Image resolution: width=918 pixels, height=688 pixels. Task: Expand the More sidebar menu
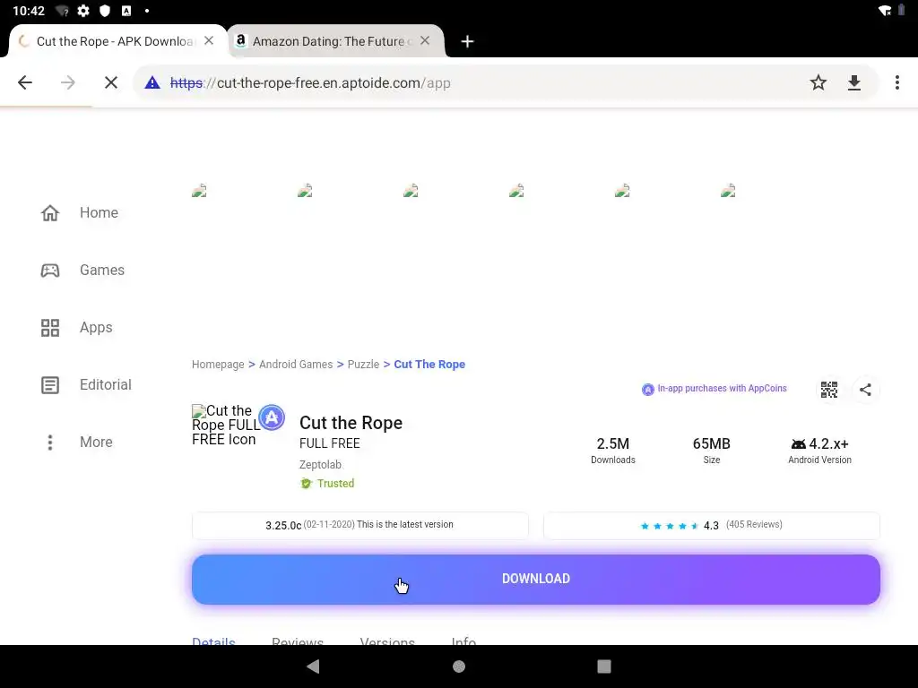pos(77,442)
